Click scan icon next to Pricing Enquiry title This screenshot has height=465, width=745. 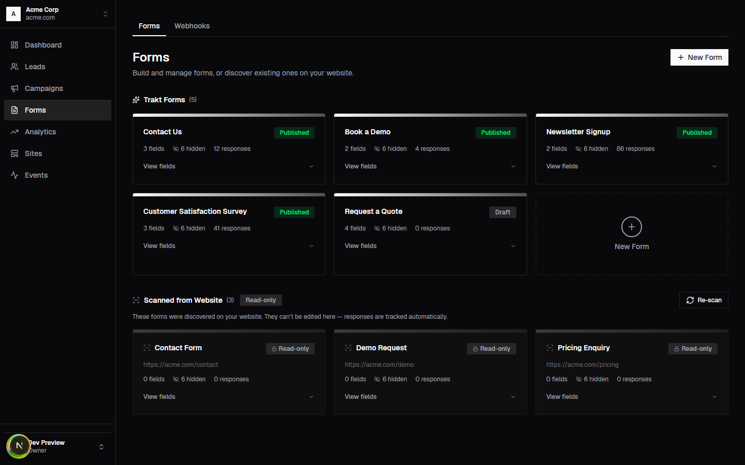(x=550, y=348)
